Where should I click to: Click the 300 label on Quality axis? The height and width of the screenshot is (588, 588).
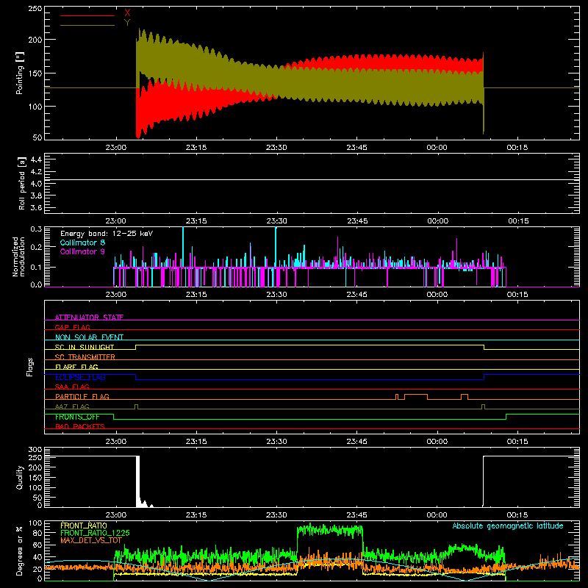[x=35, y=450]
